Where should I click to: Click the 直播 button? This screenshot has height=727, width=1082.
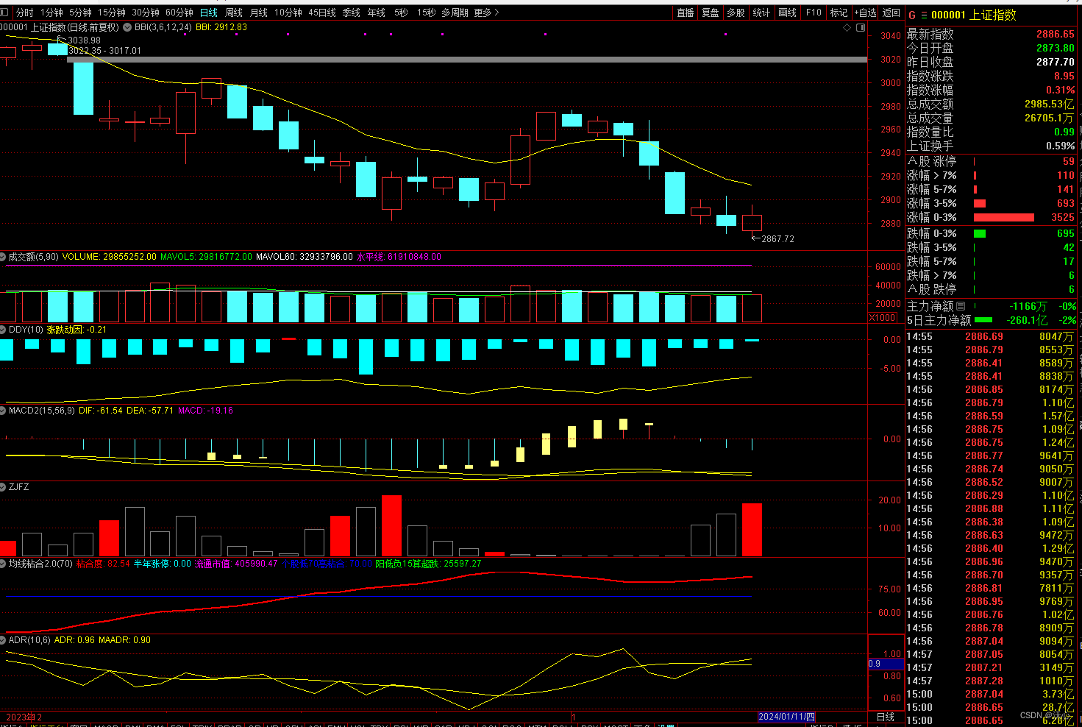tap(686, 13)
